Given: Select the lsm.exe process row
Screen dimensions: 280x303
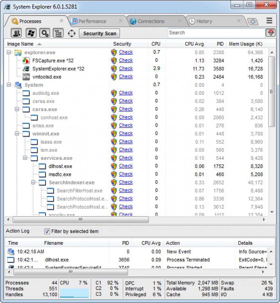Looking at the screenshot, I should [135, 150].
